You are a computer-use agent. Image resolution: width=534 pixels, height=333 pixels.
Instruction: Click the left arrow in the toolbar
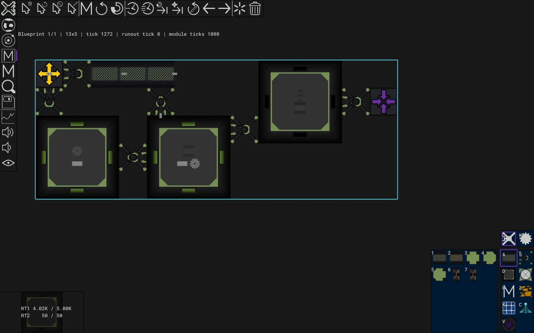209,9
